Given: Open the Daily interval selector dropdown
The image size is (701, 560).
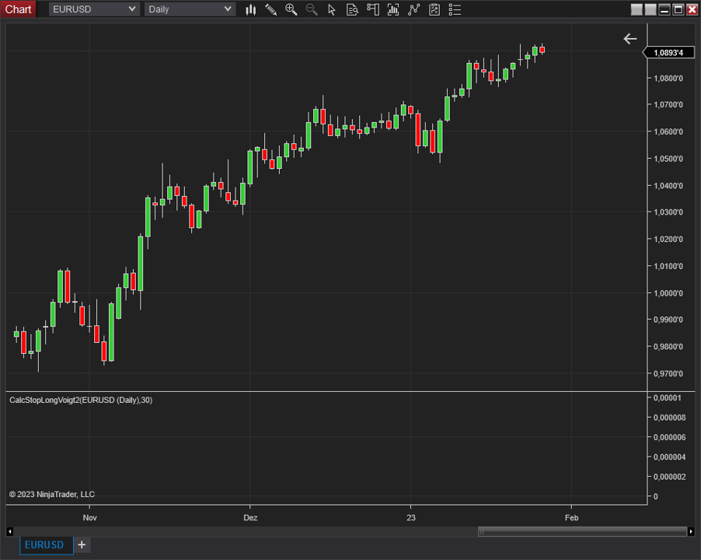Looking at the screenshot, I should [x=190, y=9].
